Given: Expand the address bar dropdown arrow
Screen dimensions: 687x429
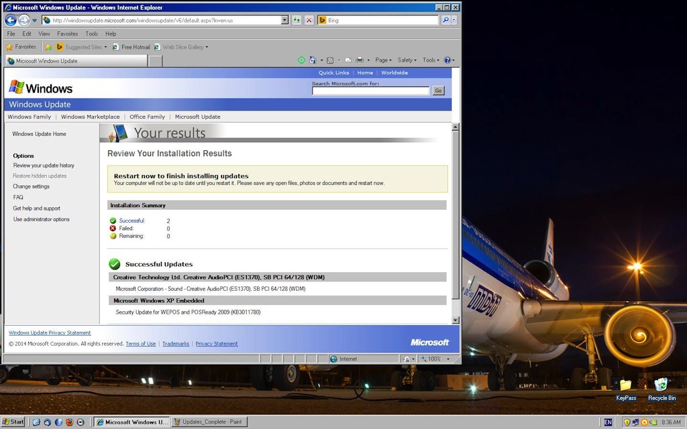Looking at the screenshot, I should pyautogui.click(x=284, y=20).
